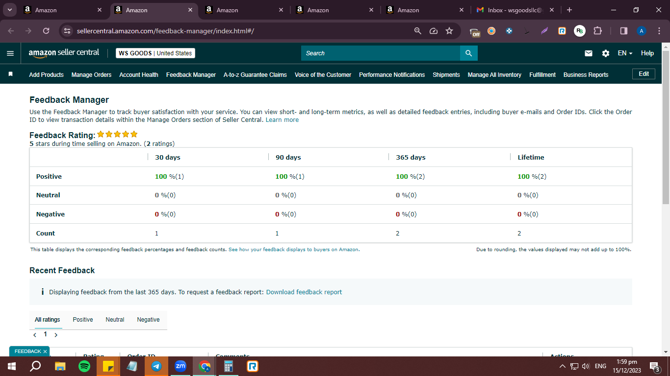Click inside the Seller Central search field
Viewport: 670px width, 376px height.
381,53
